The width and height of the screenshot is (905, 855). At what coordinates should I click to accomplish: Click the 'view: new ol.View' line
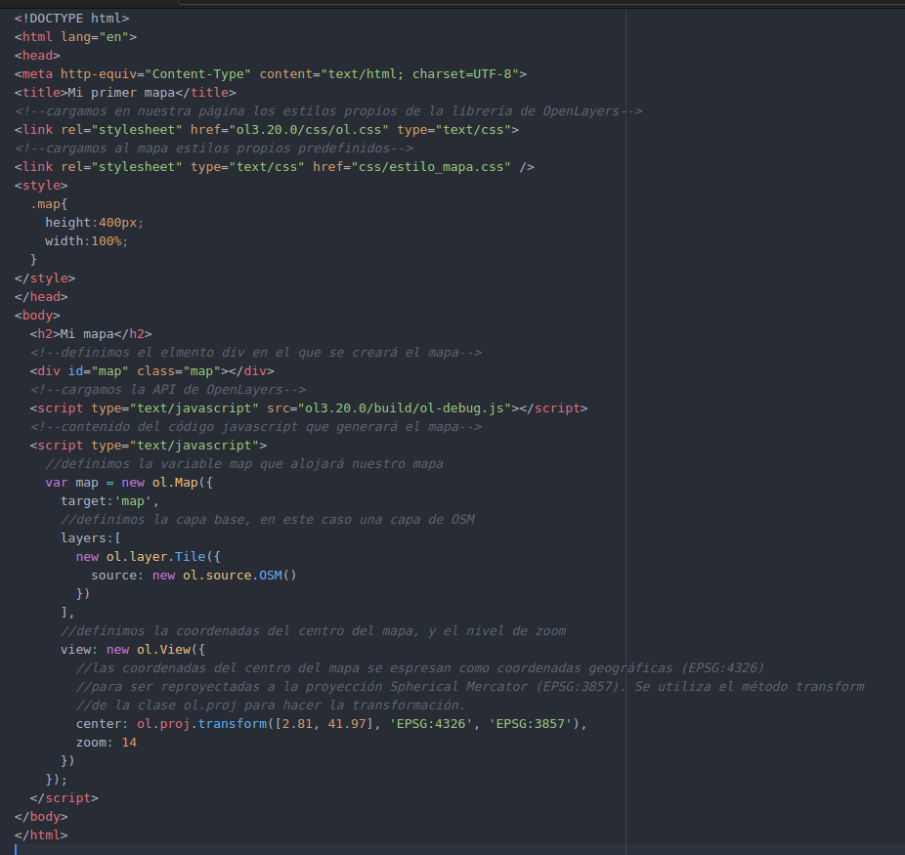tap(133, 650)
